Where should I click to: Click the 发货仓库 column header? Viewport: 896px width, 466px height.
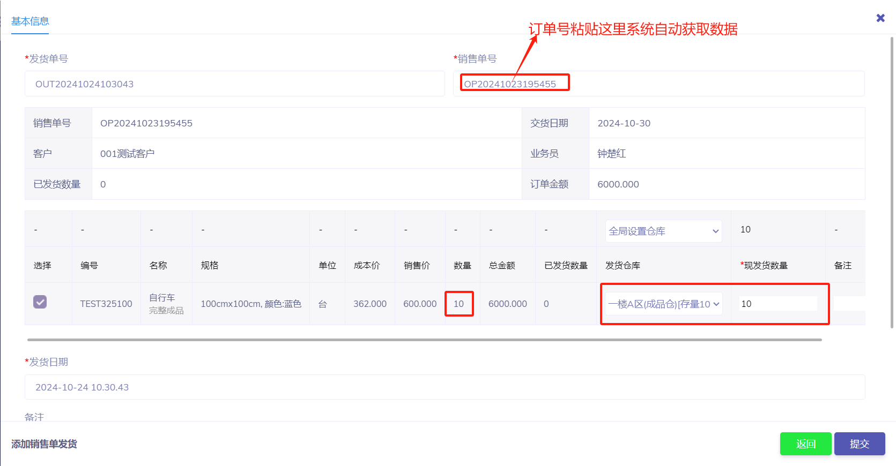(x=623, y=265)
